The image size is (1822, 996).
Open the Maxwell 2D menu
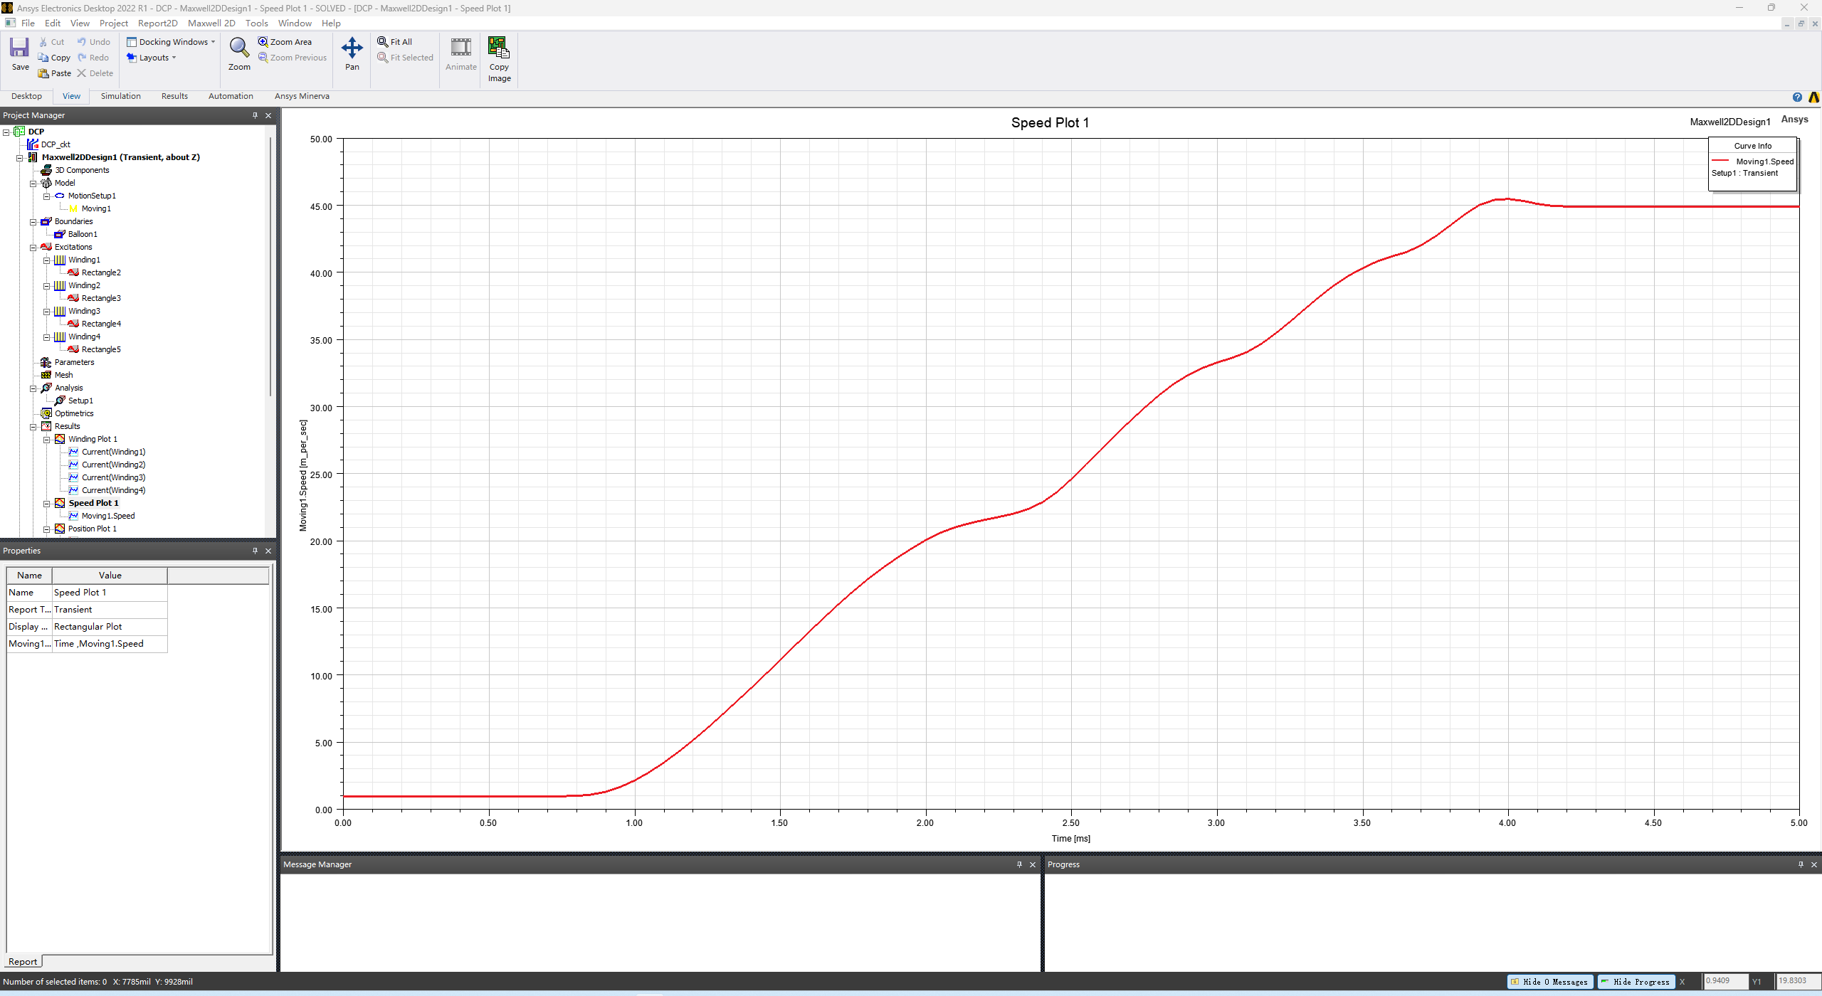(x=211, y=23)
